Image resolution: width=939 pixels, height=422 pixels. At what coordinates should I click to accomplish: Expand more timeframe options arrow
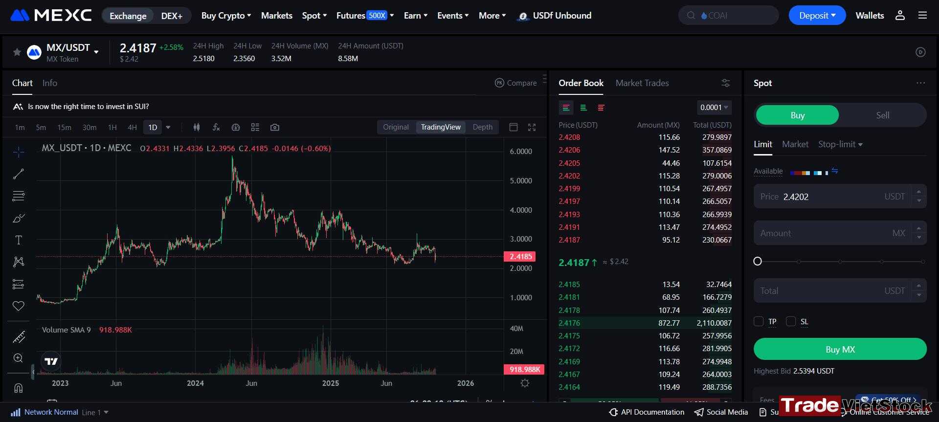[x=168, y=127]
